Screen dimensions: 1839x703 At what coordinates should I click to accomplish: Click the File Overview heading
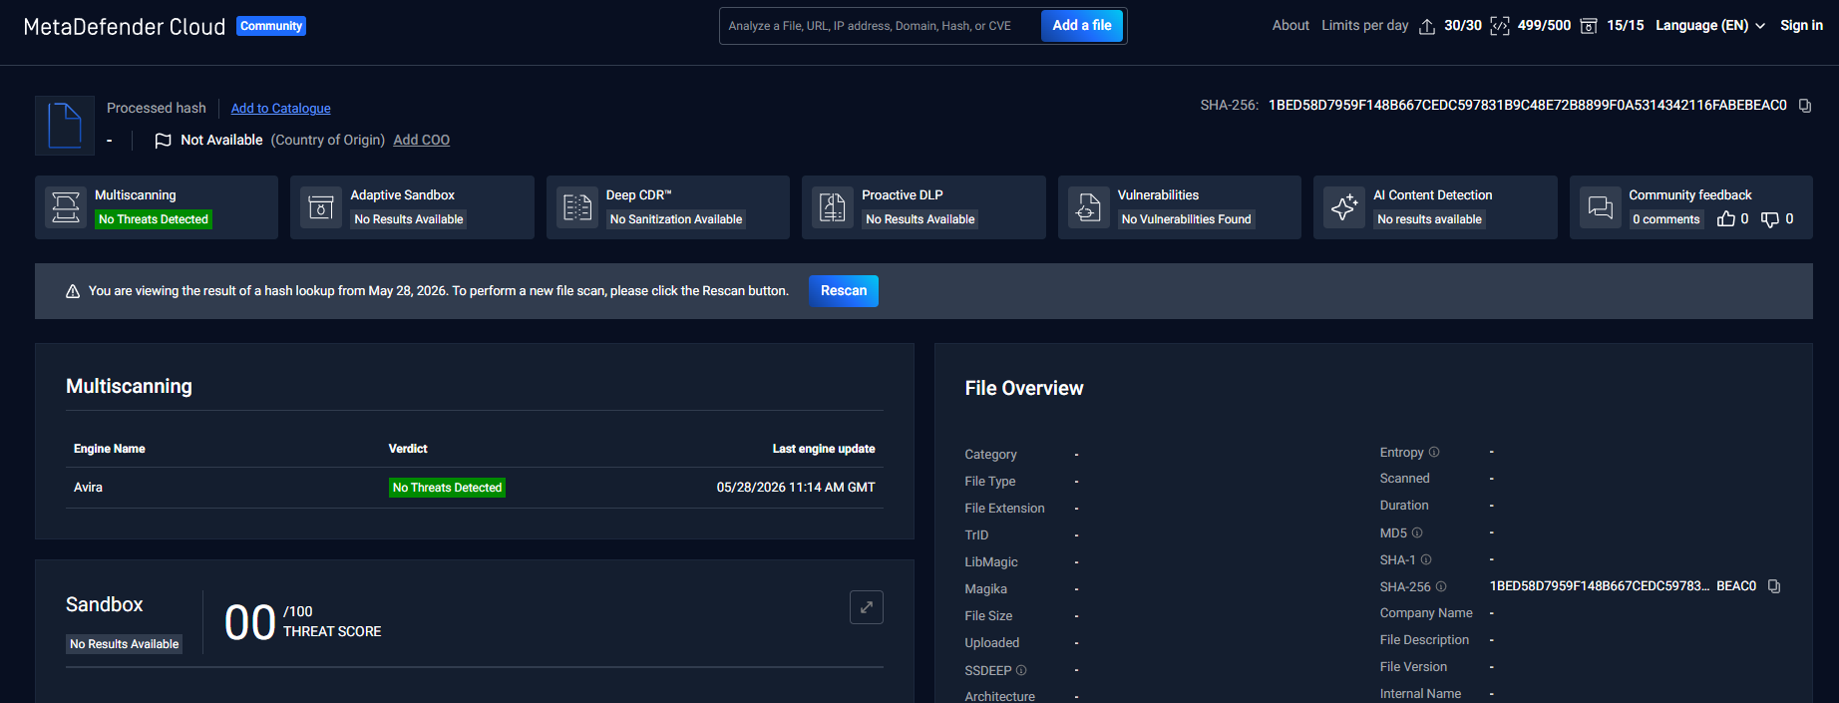(1024, 389)
